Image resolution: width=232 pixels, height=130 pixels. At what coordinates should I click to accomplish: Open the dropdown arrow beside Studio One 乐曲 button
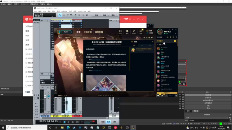108,15
